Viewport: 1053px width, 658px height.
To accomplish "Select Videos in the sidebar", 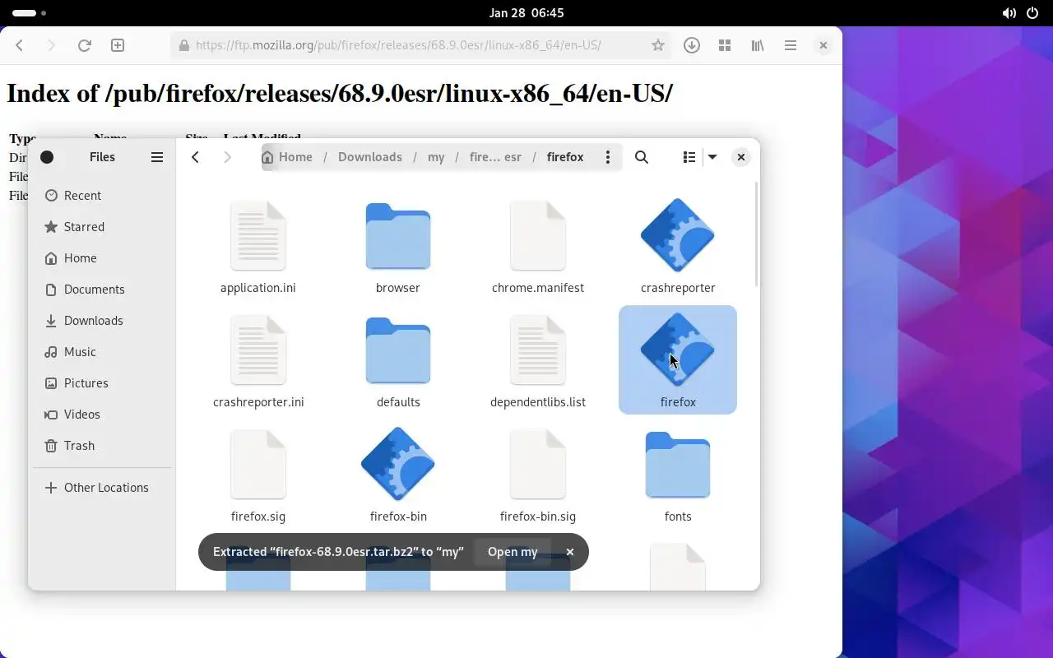I will (102, 415).
